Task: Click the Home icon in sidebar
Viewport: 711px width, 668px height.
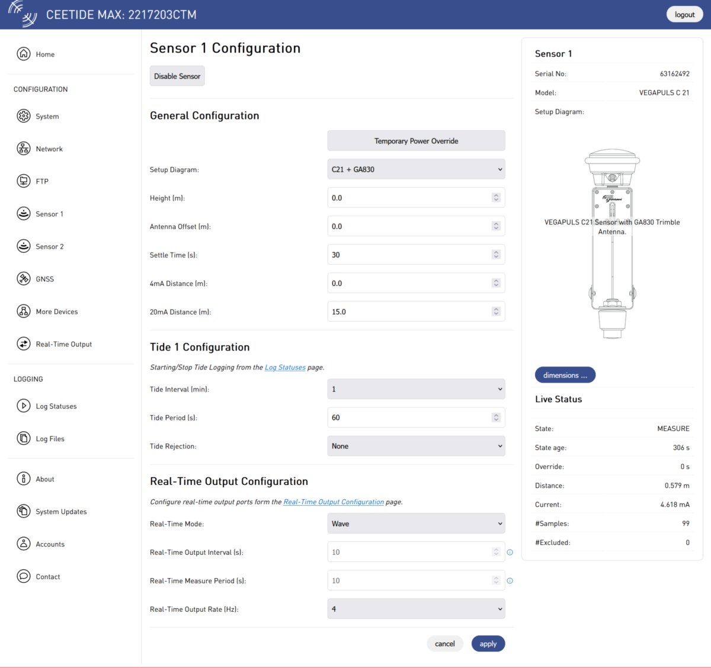Action: 24,54
